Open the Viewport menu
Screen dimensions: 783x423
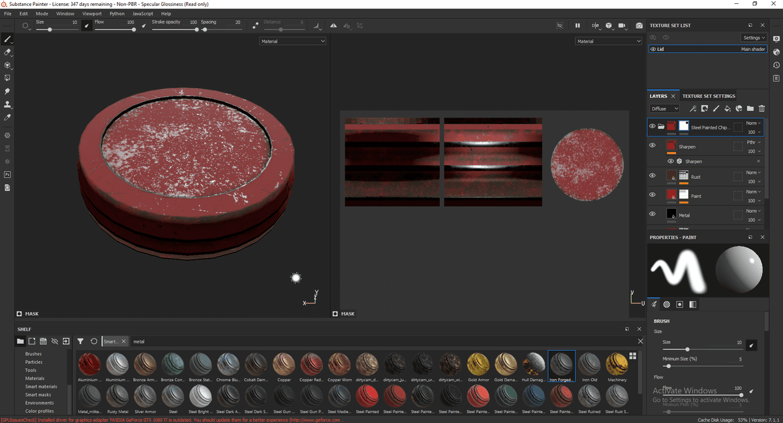[92, 13]
